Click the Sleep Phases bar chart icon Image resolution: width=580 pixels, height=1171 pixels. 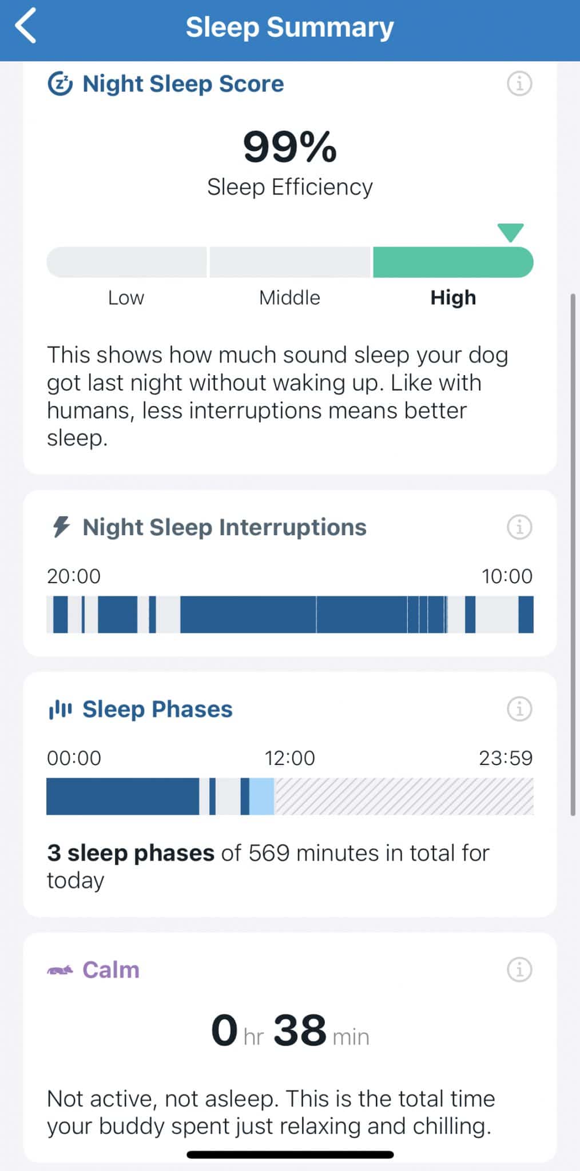tap(60, 708)
